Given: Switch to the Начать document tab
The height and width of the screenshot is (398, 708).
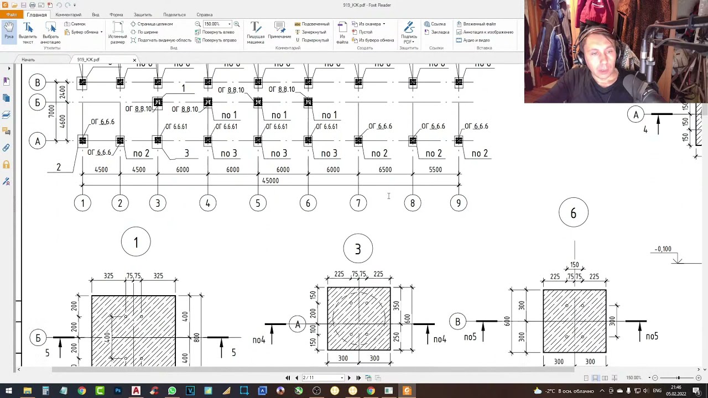Looking at the screenshot, I should click(28, 60).
